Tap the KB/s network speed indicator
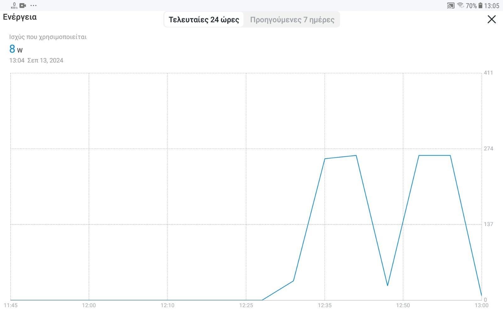Viewport: 503px width, 314px height. [14, 6]
